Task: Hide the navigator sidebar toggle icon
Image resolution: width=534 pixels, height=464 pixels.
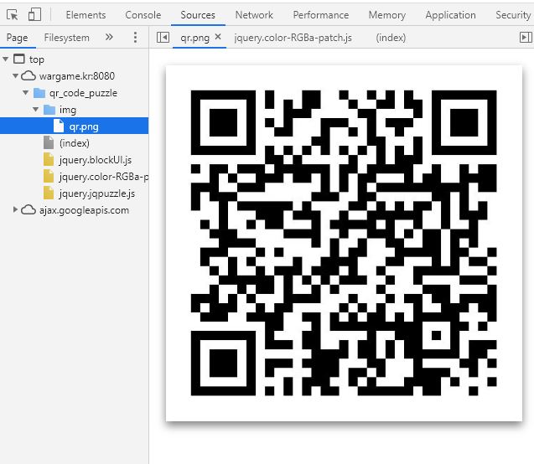Action: [x=163, y=37]
